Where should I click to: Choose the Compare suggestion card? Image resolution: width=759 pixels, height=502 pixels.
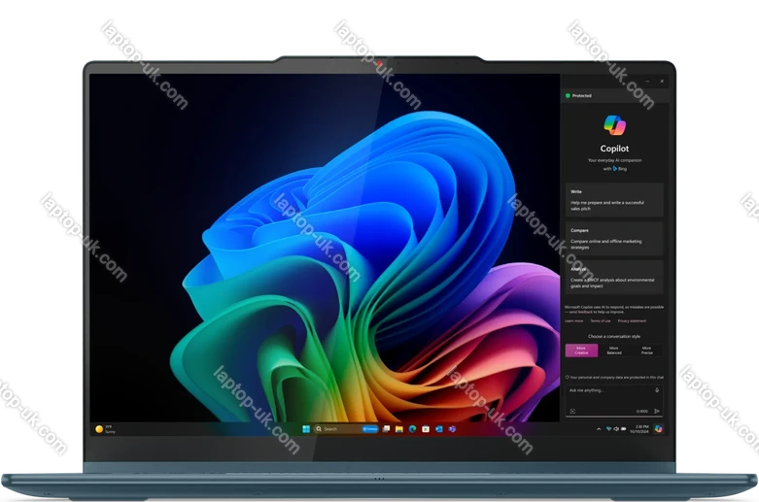point(613,238)
